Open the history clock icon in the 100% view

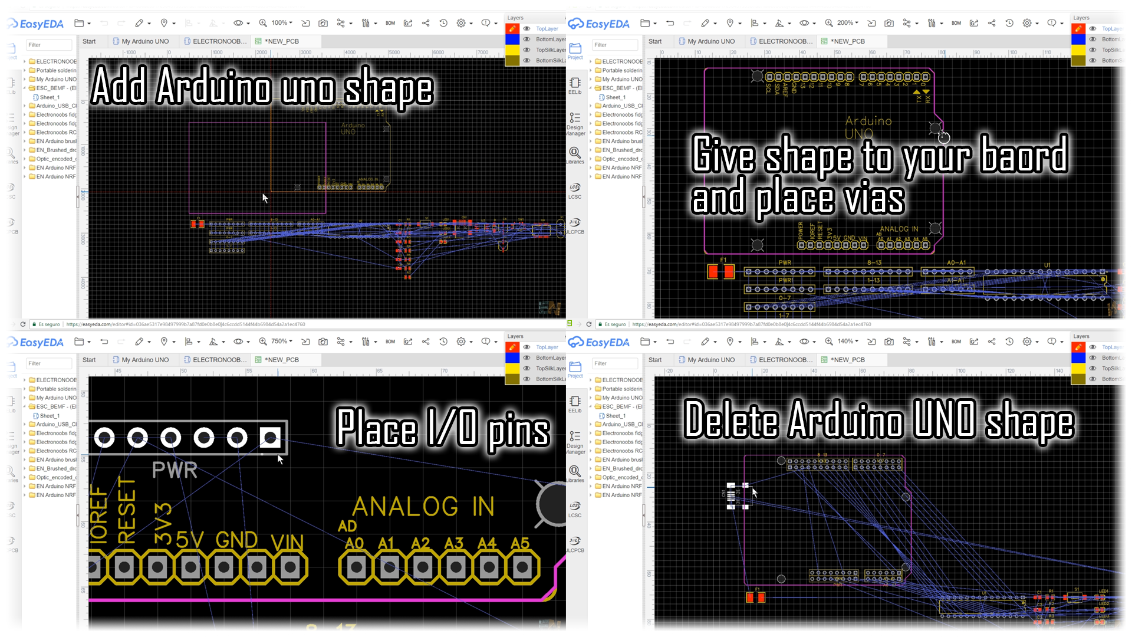pyautogui.click(x=443, y=23)
